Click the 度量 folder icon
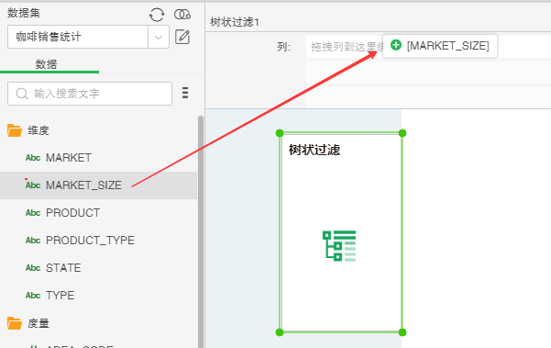Viewport: 551px width, 348px height. point(15,323)
